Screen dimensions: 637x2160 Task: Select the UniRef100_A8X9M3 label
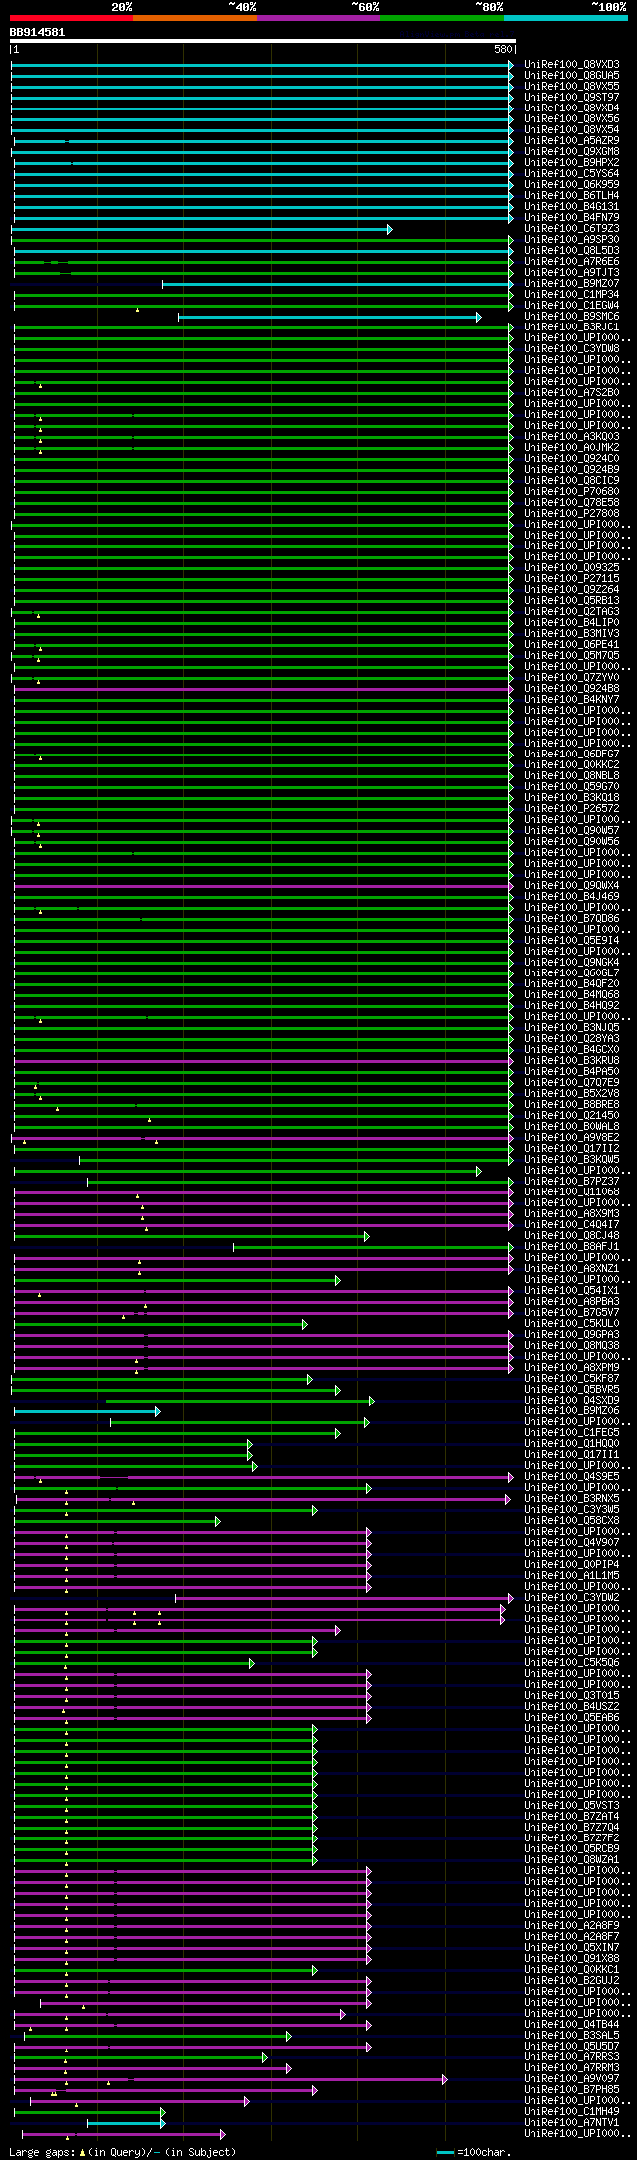571,1214
